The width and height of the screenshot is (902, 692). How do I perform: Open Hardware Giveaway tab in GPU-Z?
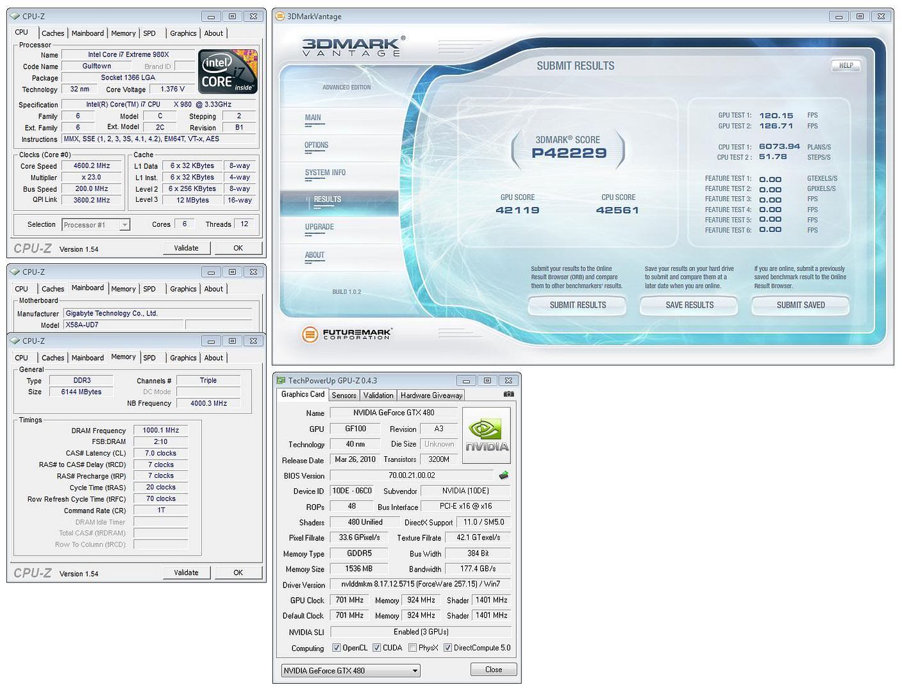[431, 395]
